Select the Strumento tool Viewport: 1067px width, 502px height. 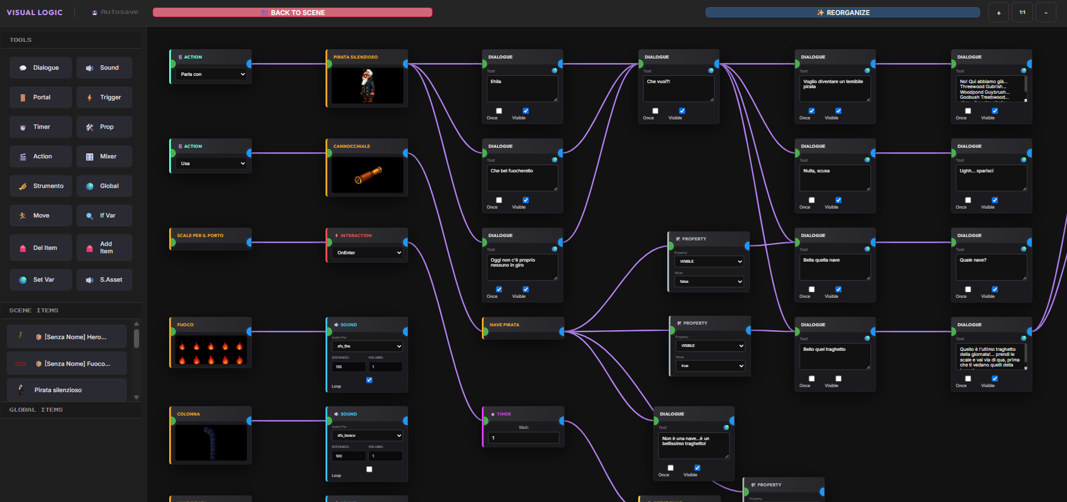point(41,186)
